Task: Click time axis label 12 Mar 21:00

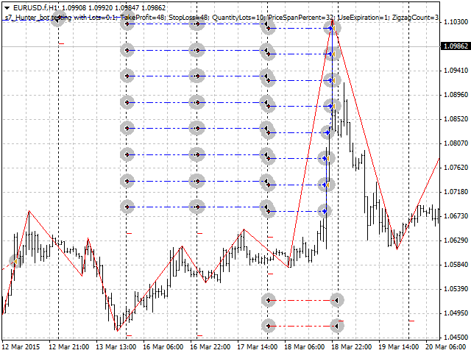Action: [68, 347]
